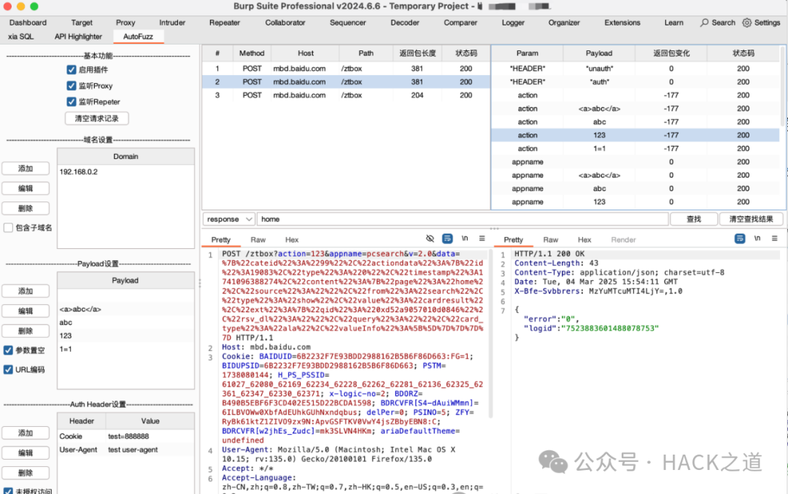Toggle the 未授权访问 checkbox
The width and height of the screenshot is (788, 494).
tap(8, 490)
